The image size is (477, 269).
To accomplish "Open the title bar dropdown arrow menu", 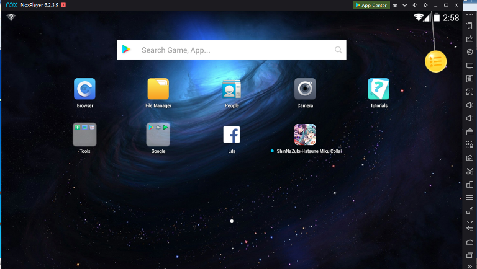I will [x=405, y=5].
